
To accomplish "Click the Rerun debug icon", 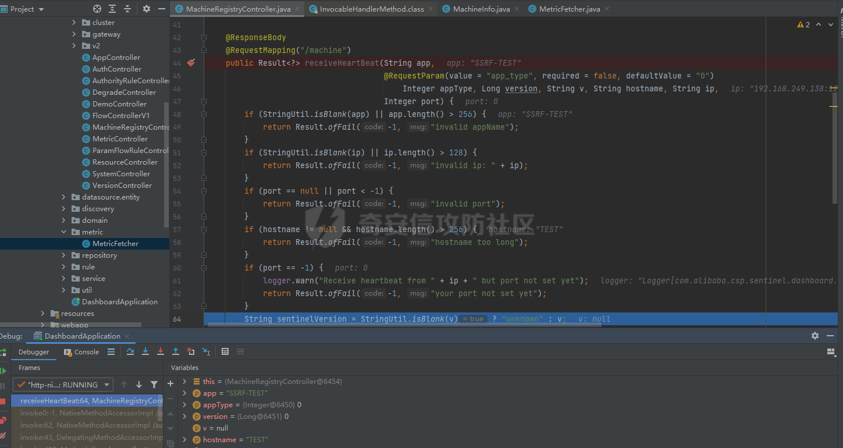I will (3, 353).
